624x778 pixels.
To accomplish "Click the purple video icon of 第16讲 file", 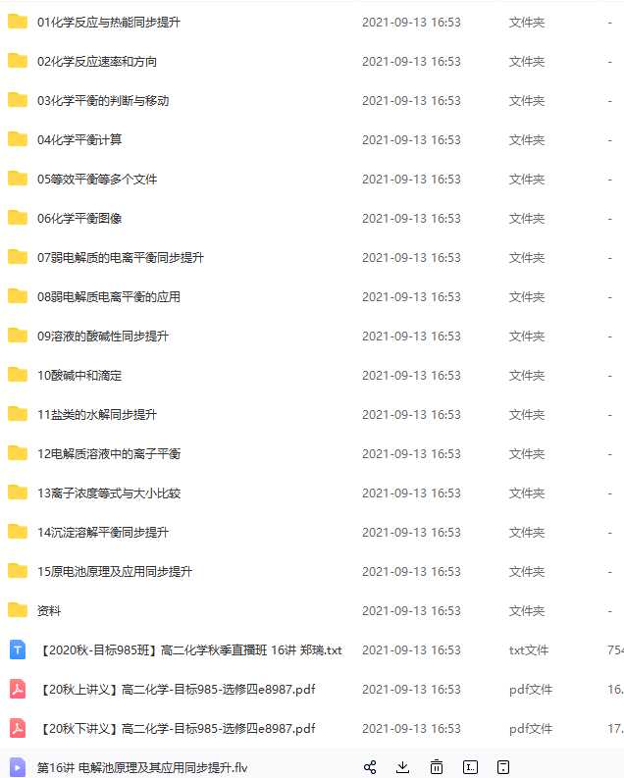I will click(18, 767).
